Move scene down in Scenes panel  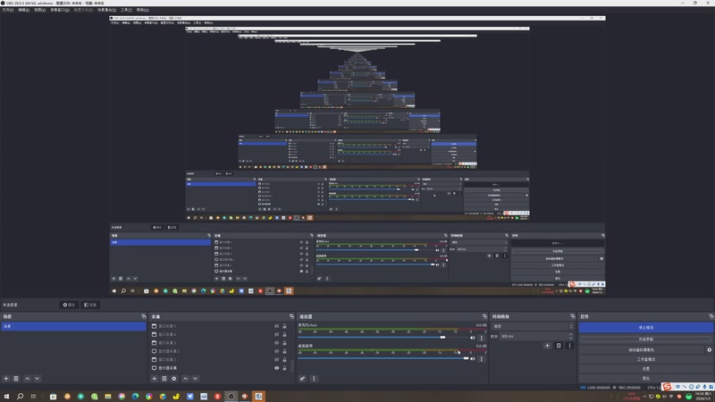coord(38,378)
